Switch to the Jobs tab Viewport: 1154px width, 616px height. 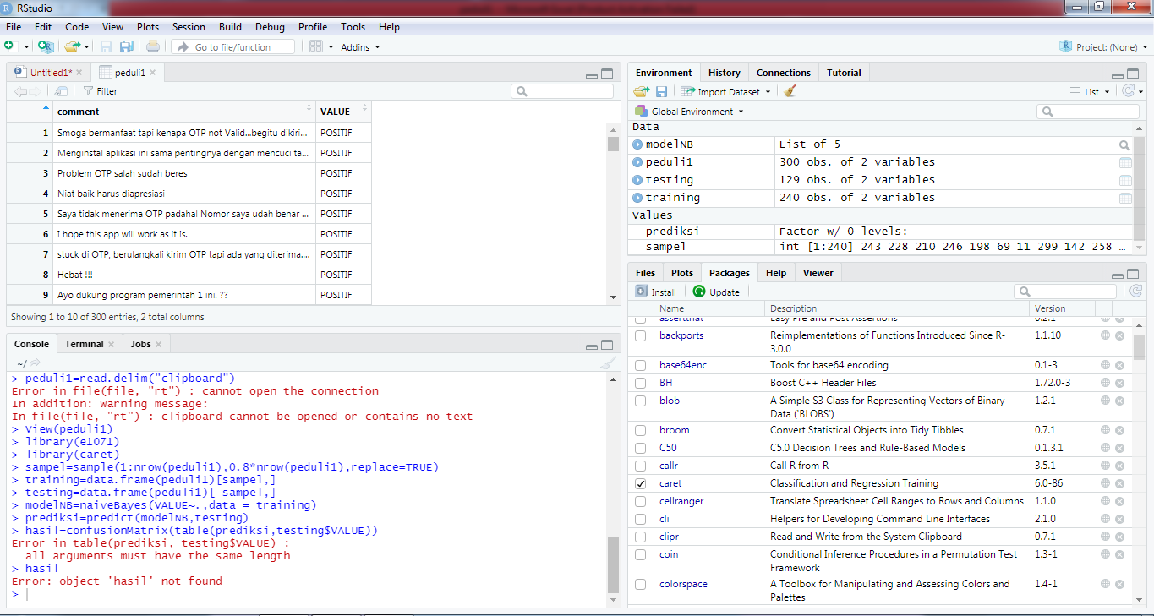(x=141, y=344)
